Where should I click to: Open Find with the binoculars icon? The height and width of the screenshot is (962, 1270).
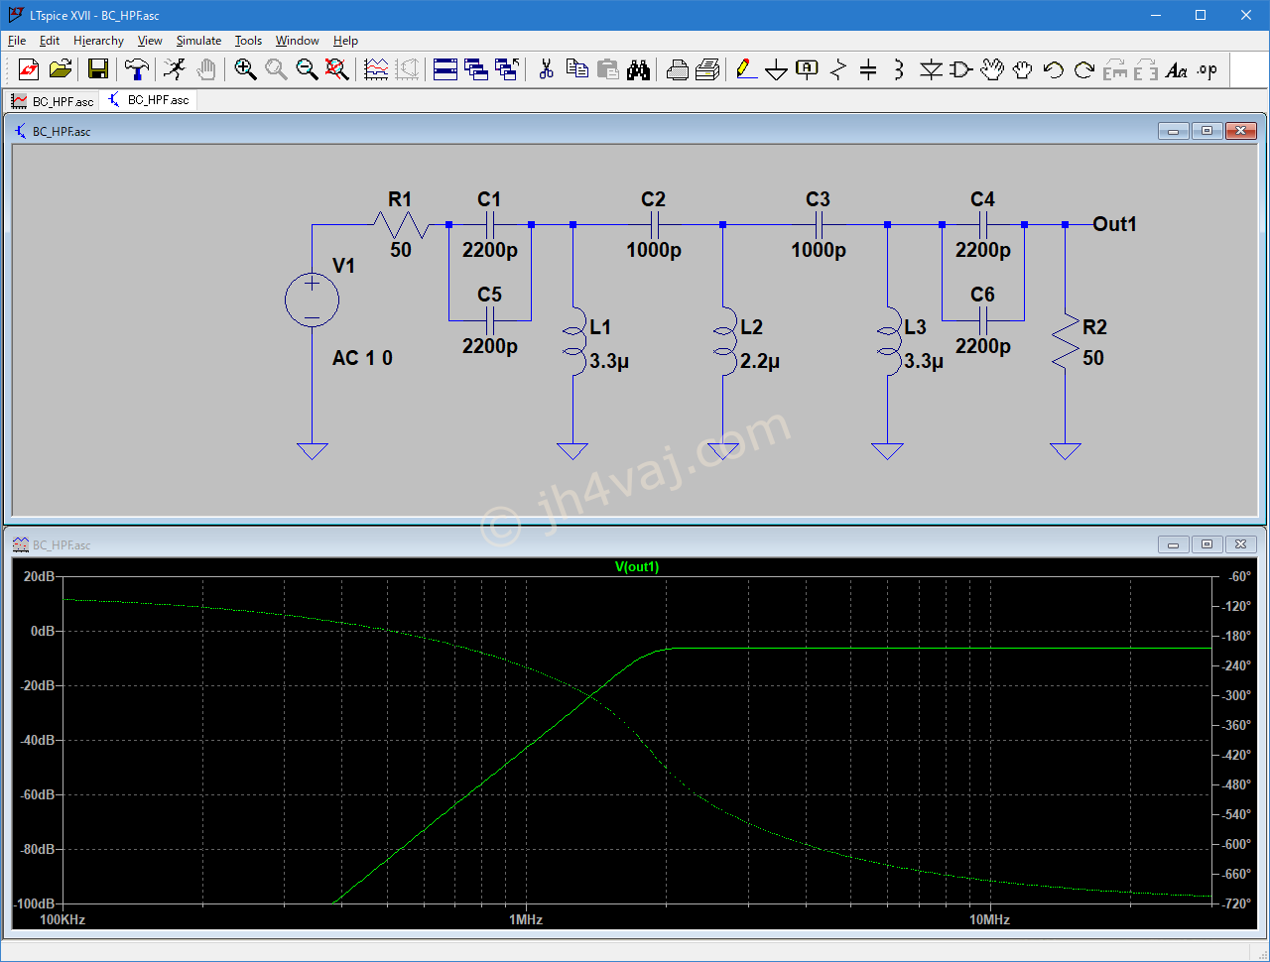tap(638, 69)
